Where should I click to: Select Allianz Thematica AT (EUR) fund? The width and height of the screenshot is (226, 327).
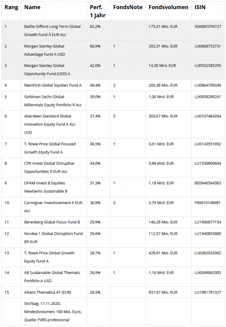tap(48, 292)
